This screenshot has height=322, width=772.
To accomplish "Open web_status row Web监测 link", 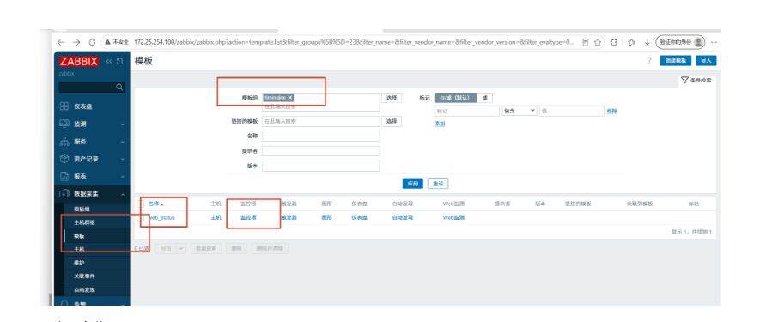I will (453, 217).
